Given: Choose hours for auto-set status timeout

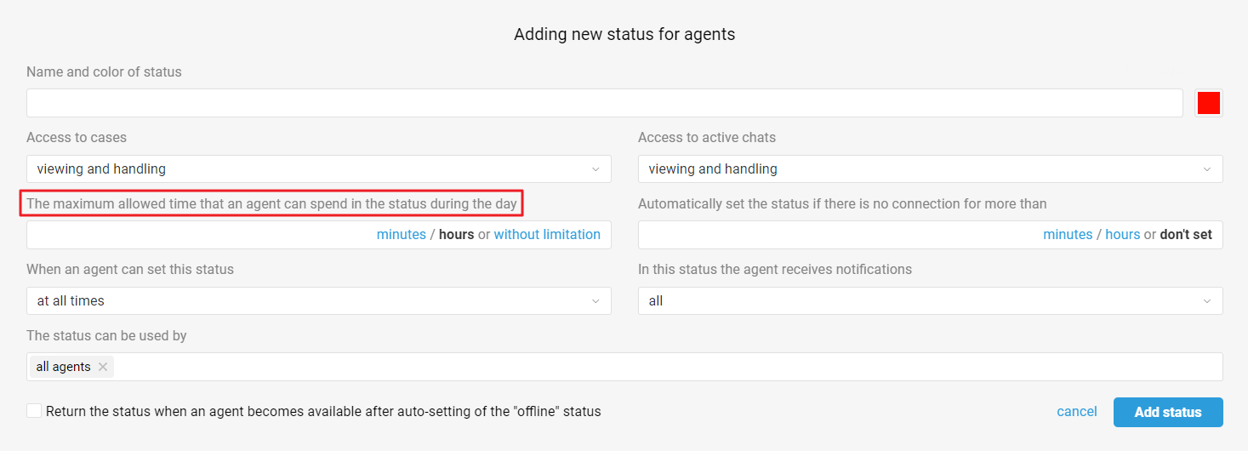Looking at the screenshot, I should tap(1122, 235).
